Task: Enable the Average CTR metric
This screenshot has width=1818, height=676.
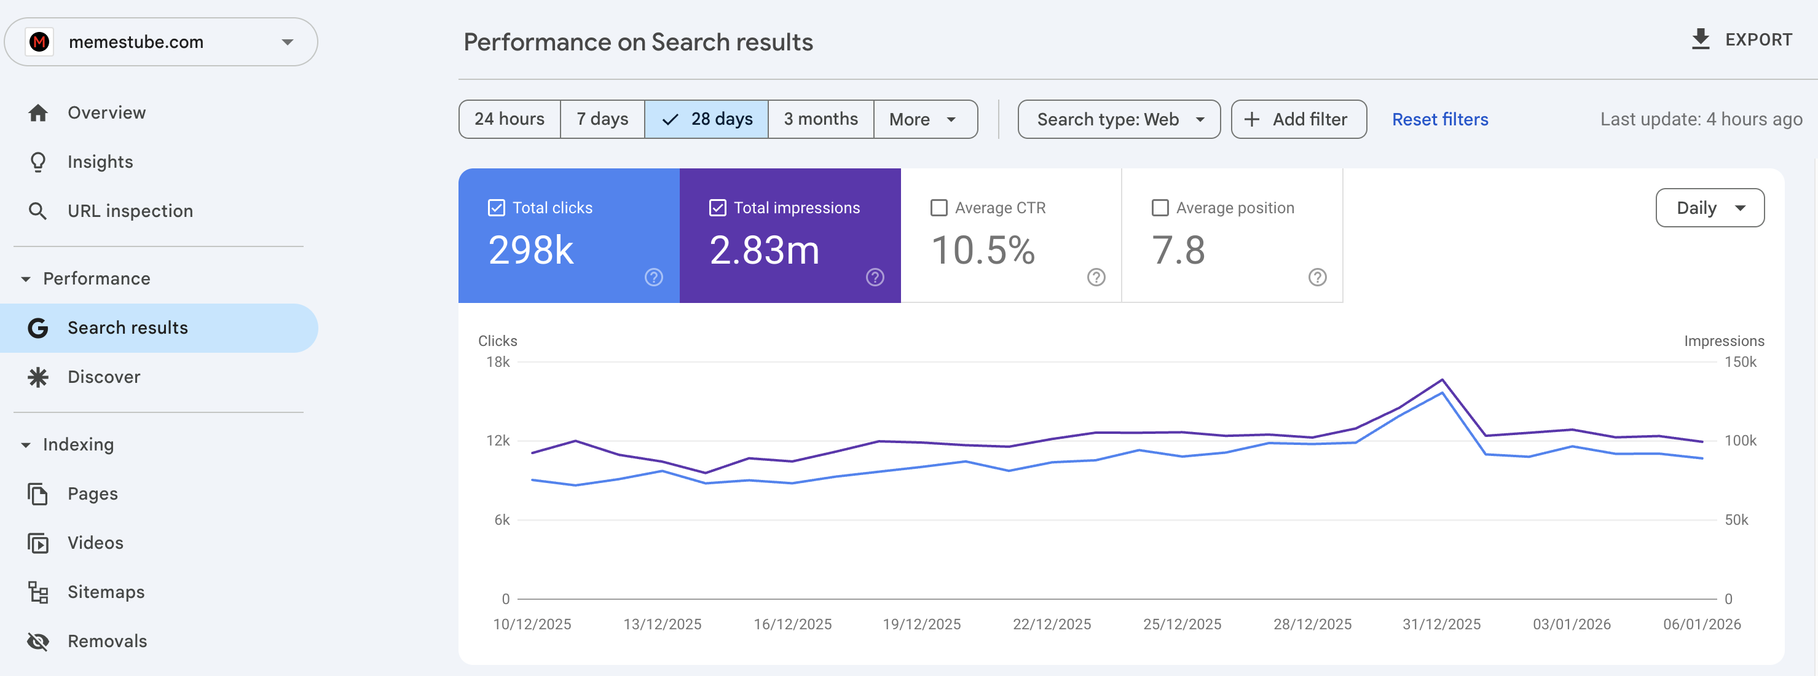Action: click(x=939, y=206)
